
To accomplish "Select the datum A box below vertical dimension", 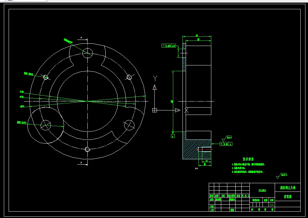I will coord(173,136).
